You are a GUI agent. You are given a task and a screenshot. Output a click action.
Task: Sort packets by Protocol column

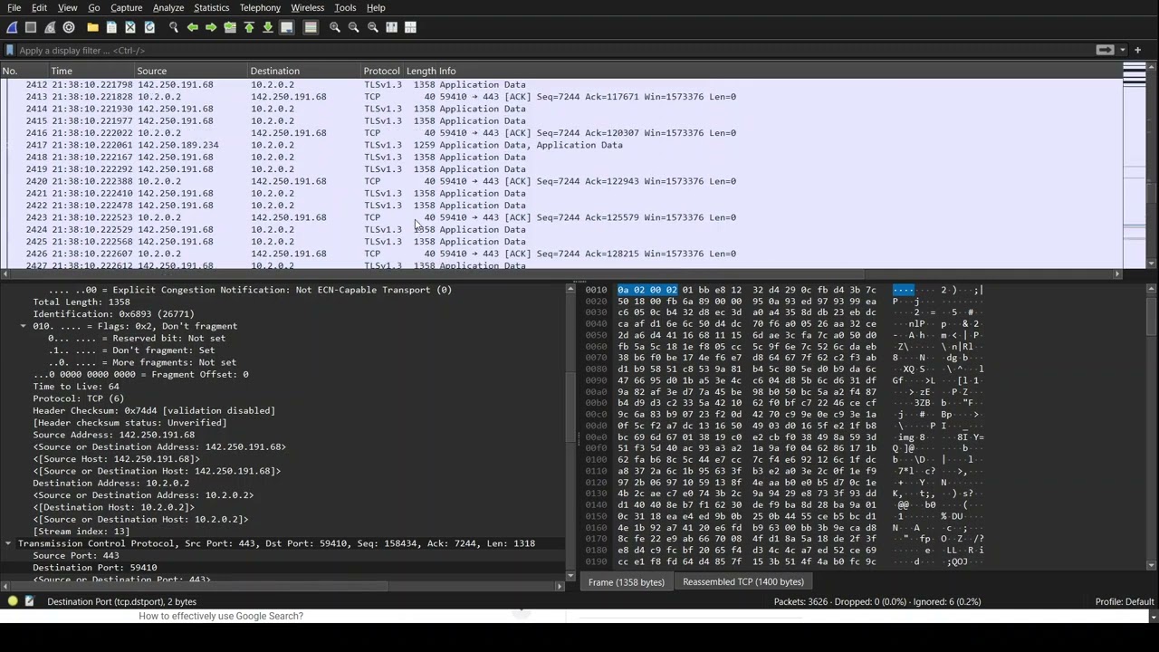click(381, 71)
